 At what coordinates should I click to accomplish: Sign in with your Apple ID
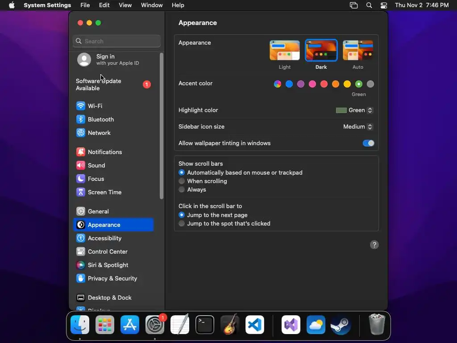114,59
